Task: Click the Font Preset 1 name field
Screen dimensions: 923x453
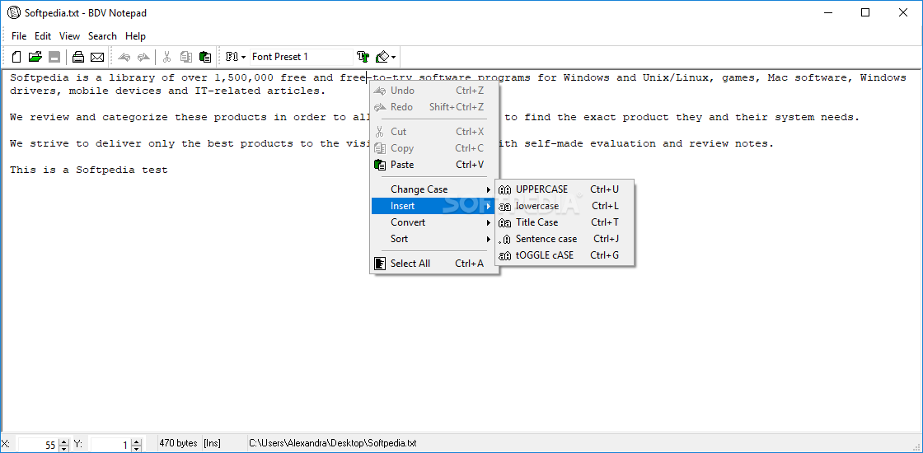Action: point(301,57)
